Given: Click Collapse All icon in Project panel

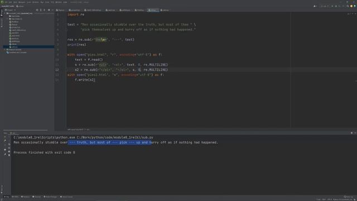Looking at the screenshot, I should [44, 10].
